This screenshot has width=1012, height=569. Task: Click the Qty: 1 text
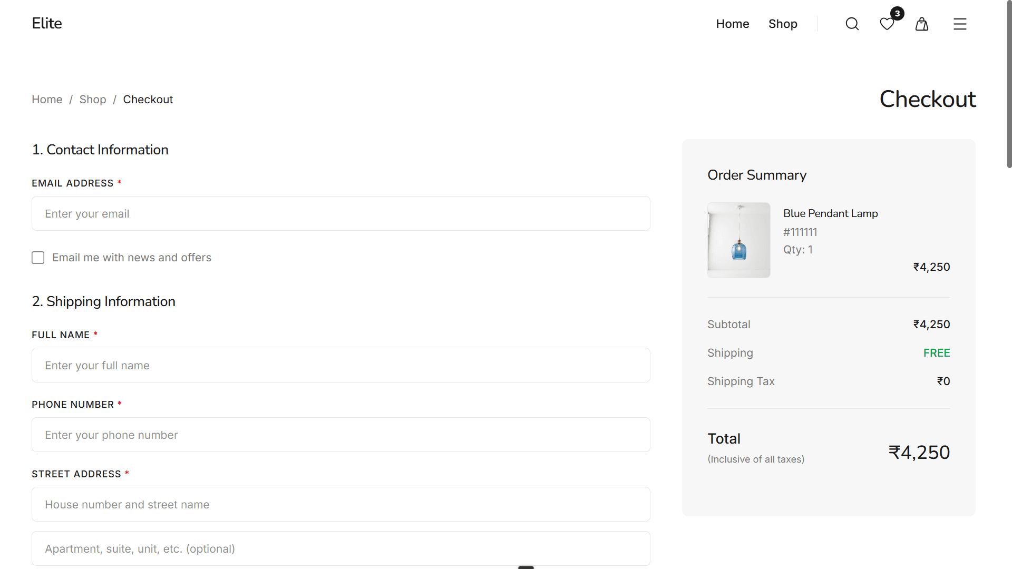coord(798,250)
